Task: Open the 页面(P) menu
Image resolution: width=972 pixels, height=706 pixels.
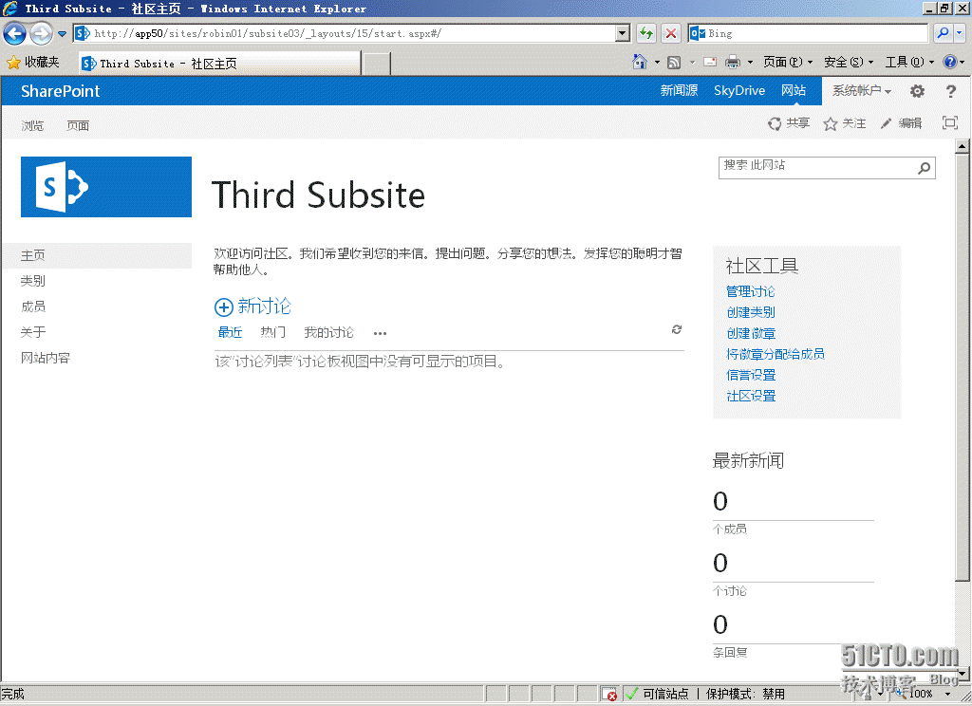Action: click(x=787, y=62)
